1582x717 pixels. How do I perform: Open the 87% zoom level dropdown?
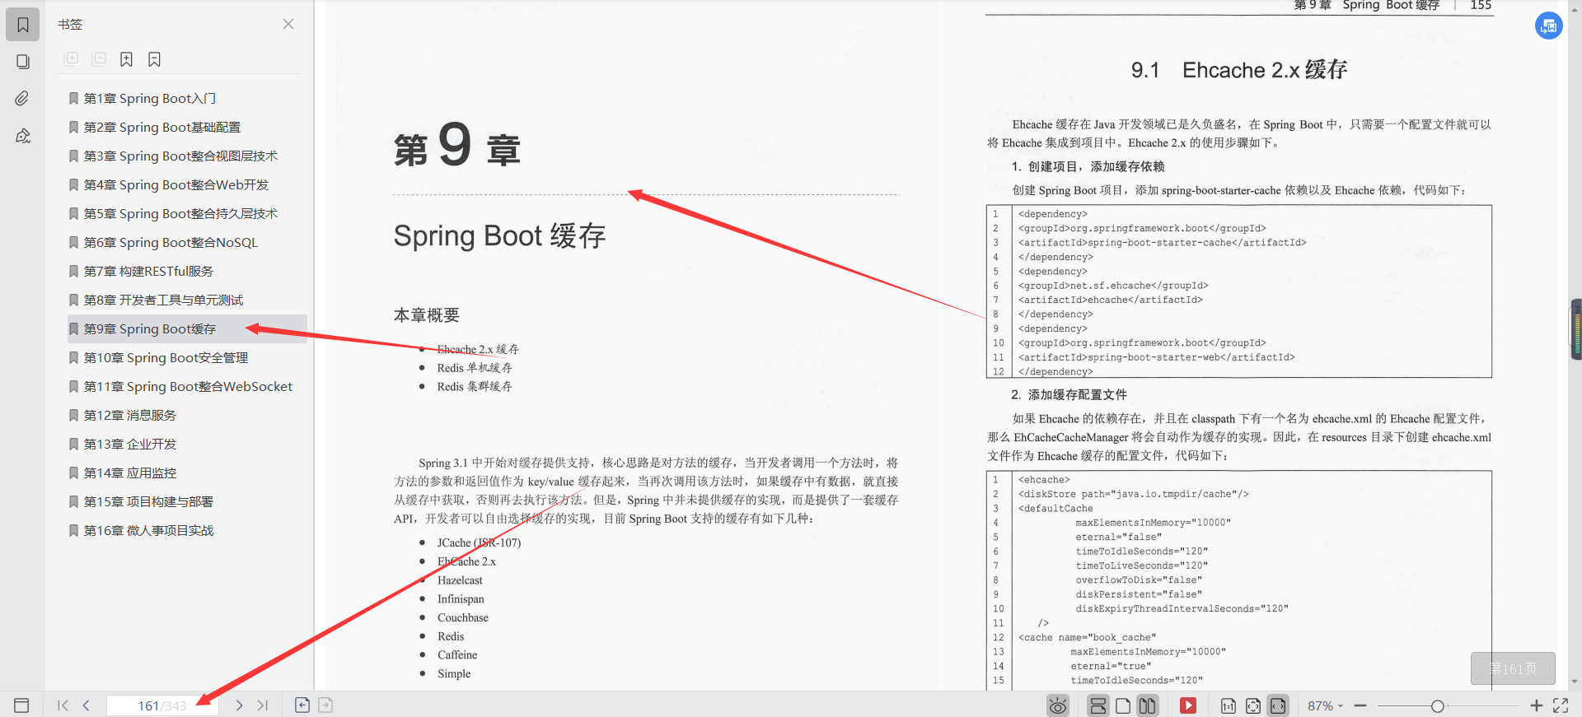1325,705
